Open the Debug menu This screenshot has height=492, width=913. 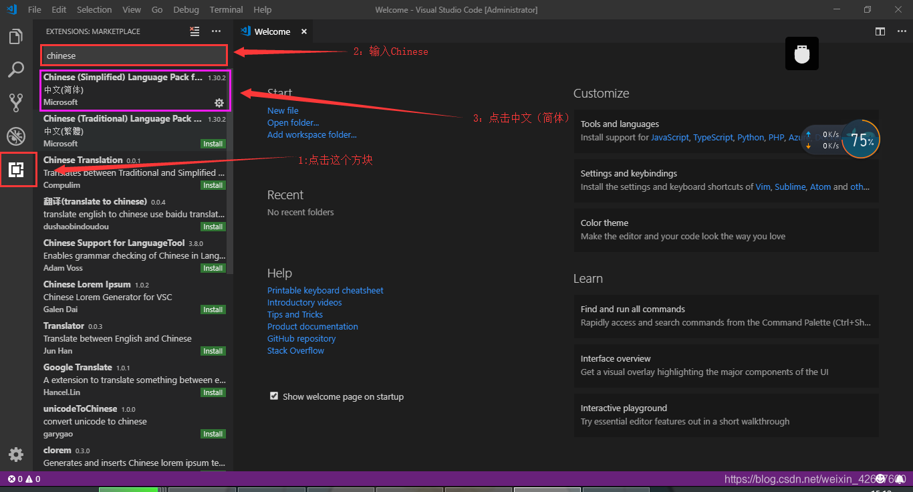pyautogui.click(x=186, y=9)
